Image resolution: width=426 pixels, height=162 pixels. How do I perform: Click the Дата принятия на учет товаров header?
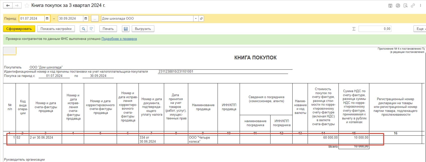pos(176,107)
